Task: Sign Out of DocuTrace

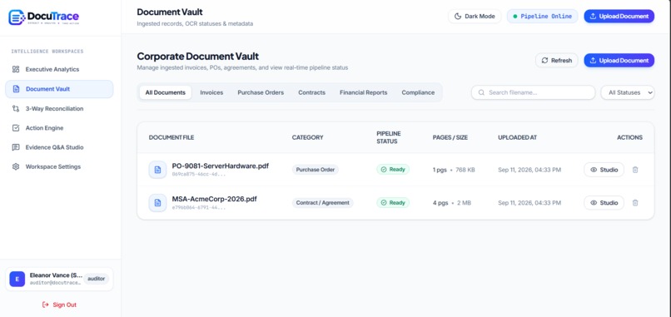Action: point(59,305)
